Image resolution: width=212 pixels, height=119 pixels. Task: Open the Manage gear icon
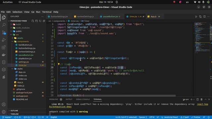(4, 112)
